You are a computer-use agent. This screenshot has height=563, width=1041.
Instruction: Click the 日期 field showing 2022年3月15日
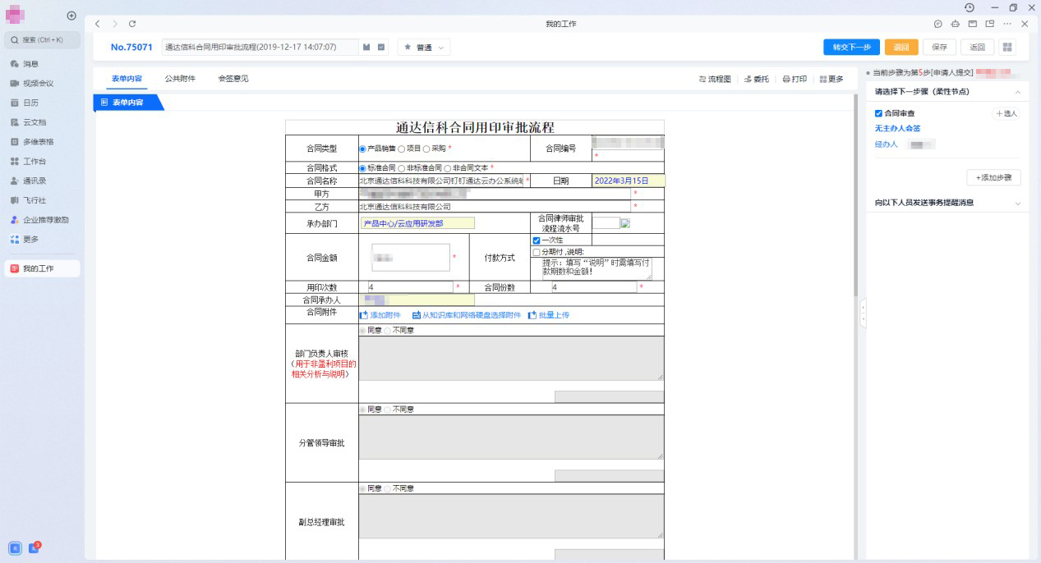coord(628,181)
